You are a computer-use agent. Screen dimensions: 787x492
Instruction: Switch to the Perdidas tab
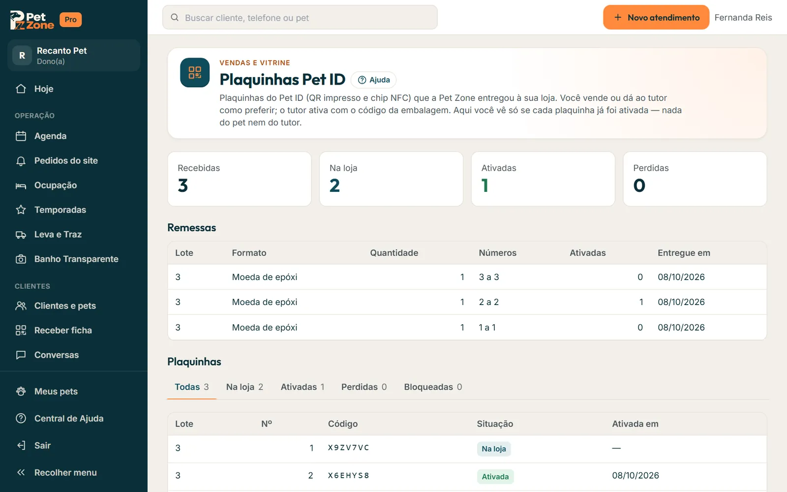pos(364,387)
